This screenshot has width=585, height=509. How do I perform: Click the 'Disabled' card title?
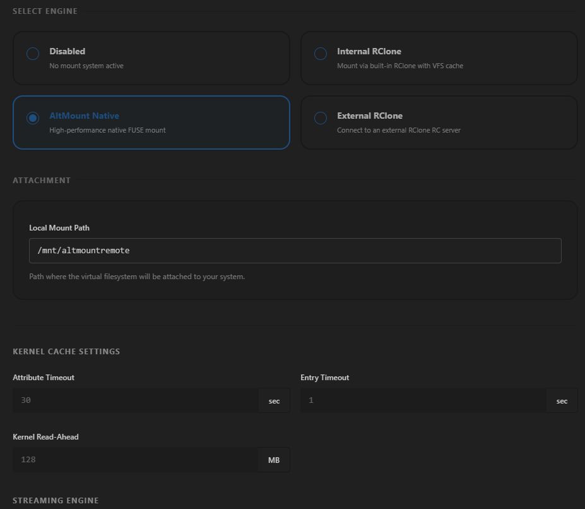click(x=67, y=52)
